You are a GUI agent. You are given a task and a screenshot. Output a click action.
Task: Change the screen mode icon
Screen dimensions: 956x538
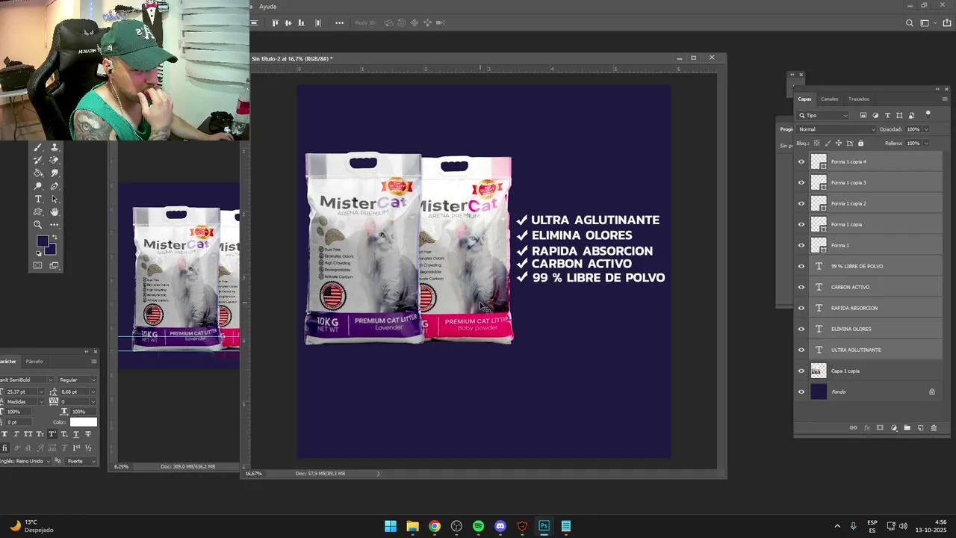[x=55, y=265]
